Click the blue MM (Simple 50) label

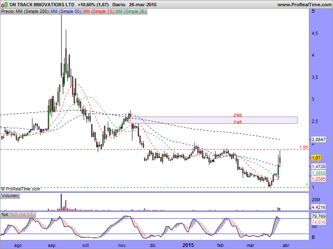pos(65,12)
